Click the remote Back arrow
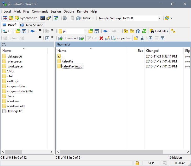The width and height of the screenshot is (191, 166). click(105, 31)
